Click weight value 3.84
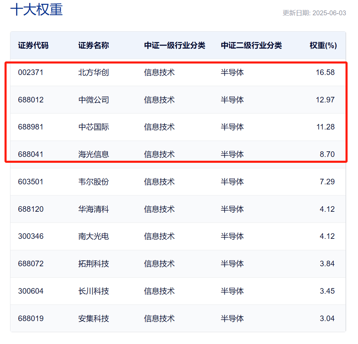358x344 pixels. (x=327, y=264)
